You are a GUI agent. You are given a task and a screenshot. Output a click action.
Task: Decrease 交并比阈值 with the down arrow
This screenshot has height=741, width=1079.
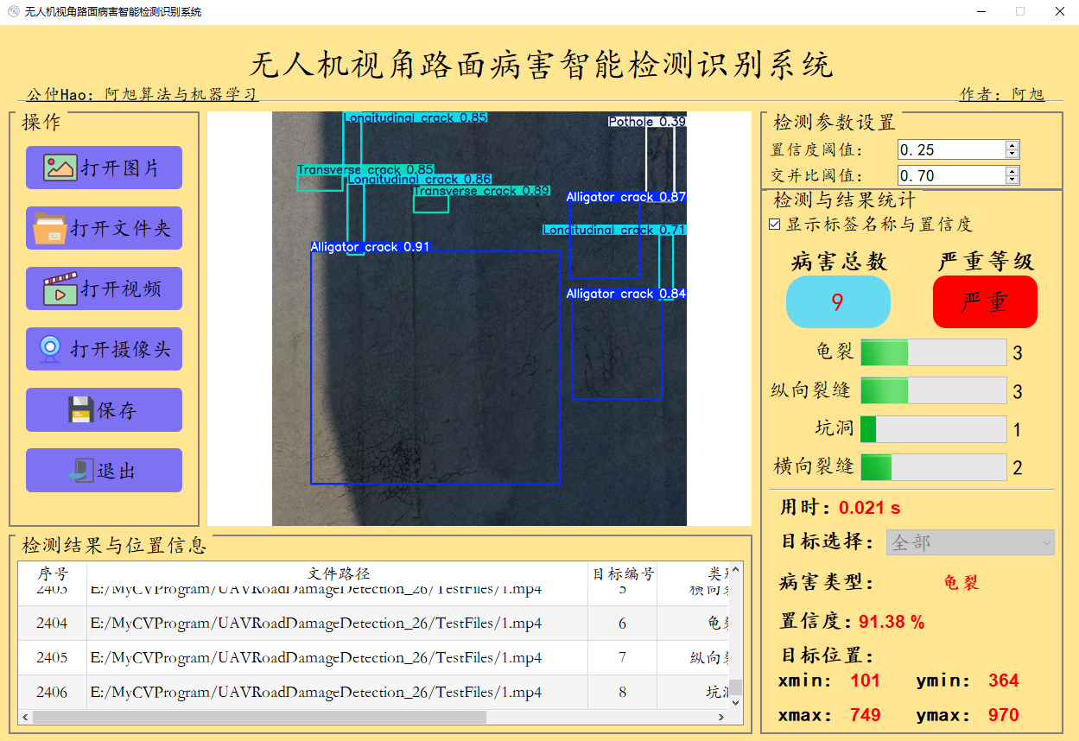click(x=1011, y=180)
